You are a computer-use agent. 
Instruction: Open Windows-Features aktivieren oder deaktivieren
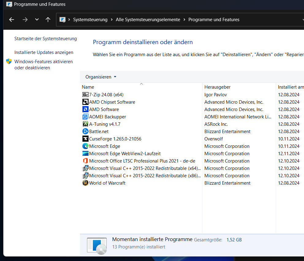(44, 65)
